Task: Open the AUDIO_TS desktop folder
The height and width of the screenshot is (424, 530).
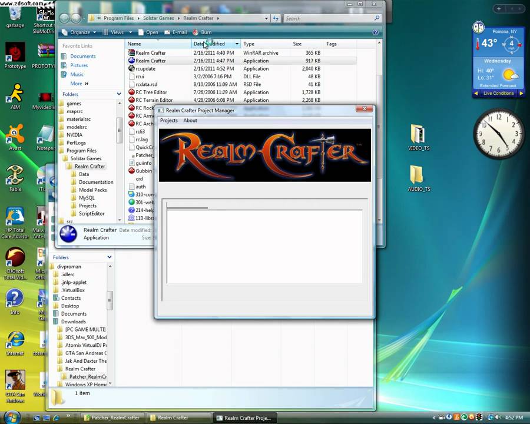Action: click(419, 178)
